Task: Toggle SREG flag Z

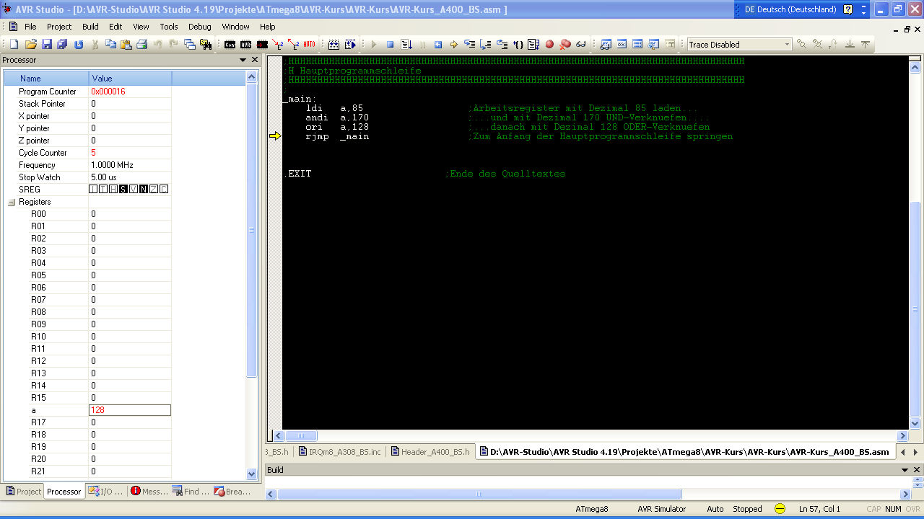Action: (x=154, y=190)
